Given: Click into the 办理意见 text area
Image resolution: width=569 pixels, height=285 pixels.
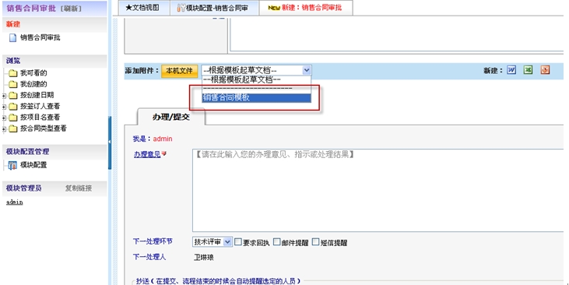Looking at the screenshot, I should coord(378,190).
